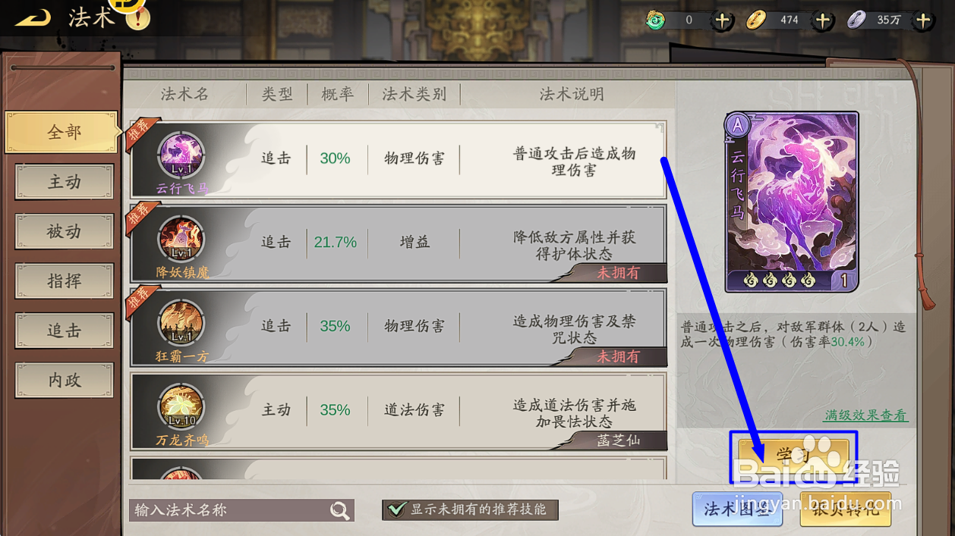Tap the golden back arrow icon

(x=33, y=17)
